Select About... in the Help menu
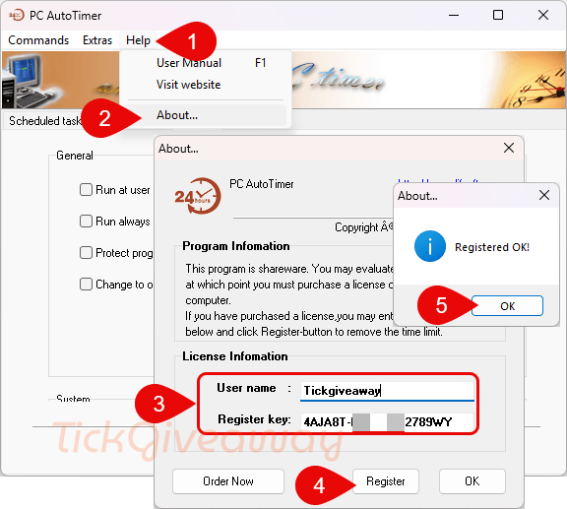The width and height of the screenshot is (567, 509). pyautogui.click(x=206, y=115)
